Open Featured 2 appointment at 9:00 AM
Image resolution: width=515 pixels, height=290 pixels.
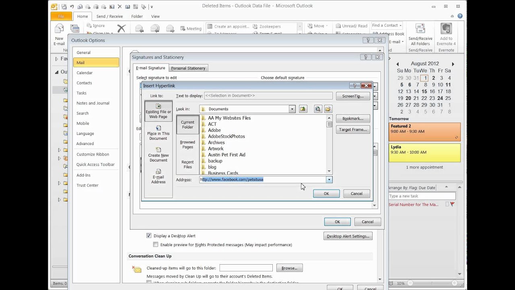[x=424, y=132]
